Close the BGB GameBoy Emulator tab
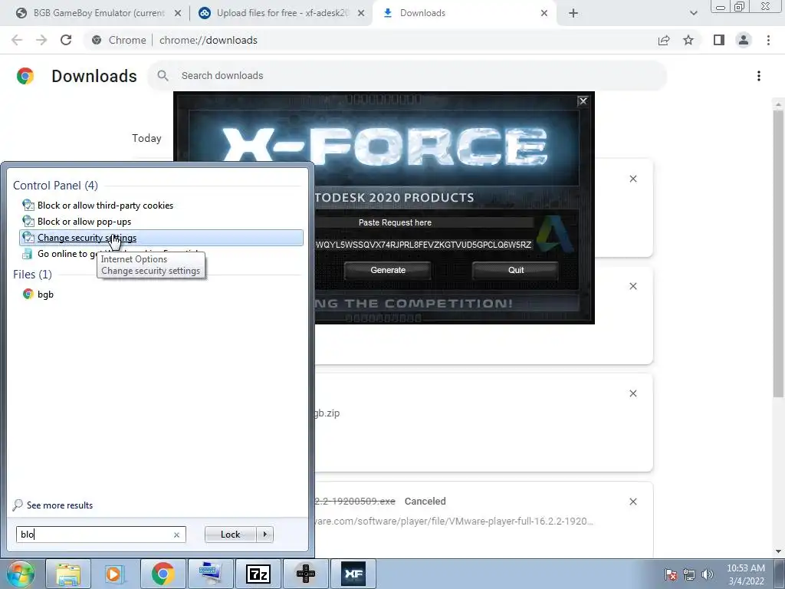 click(178, 14)
